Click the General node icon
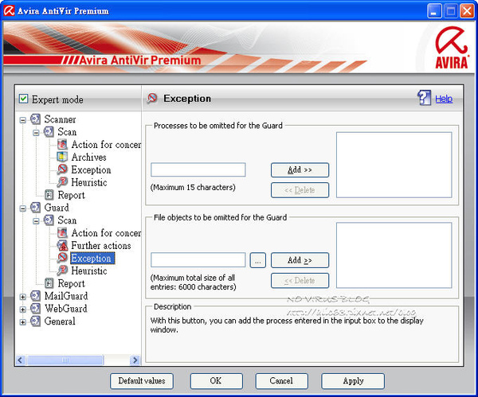This screenshot has width=478, height=397. (35, 321)
